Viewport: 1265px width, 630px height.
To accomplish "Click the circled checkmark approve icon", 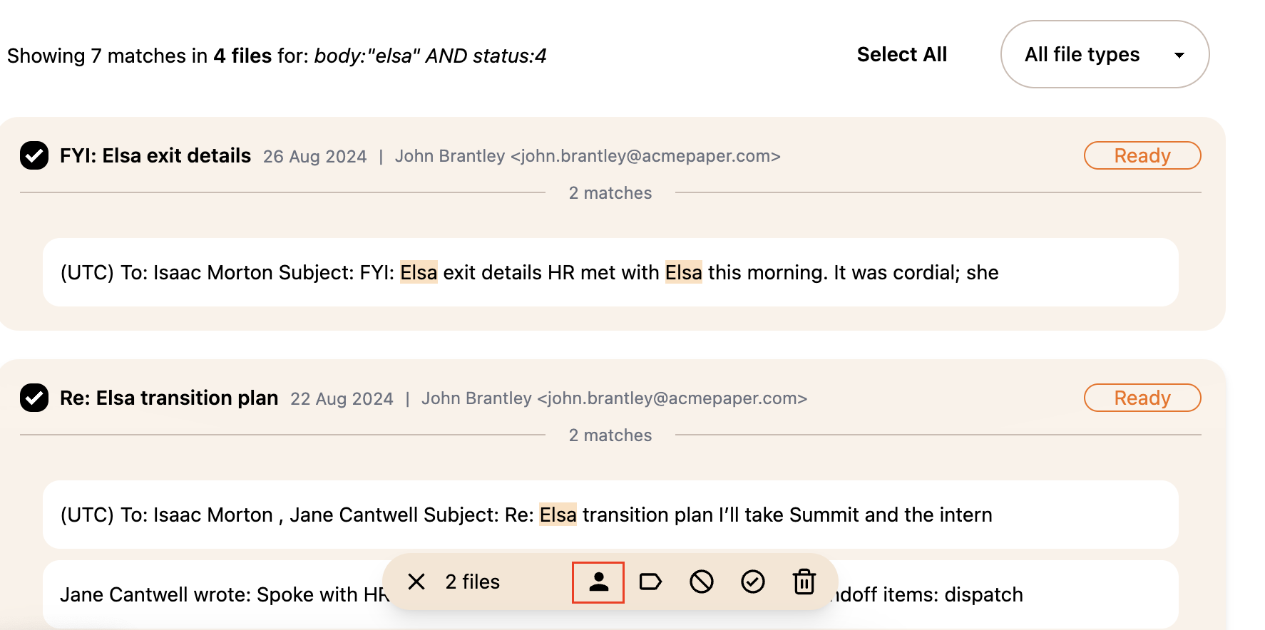I will click(753, 582).
